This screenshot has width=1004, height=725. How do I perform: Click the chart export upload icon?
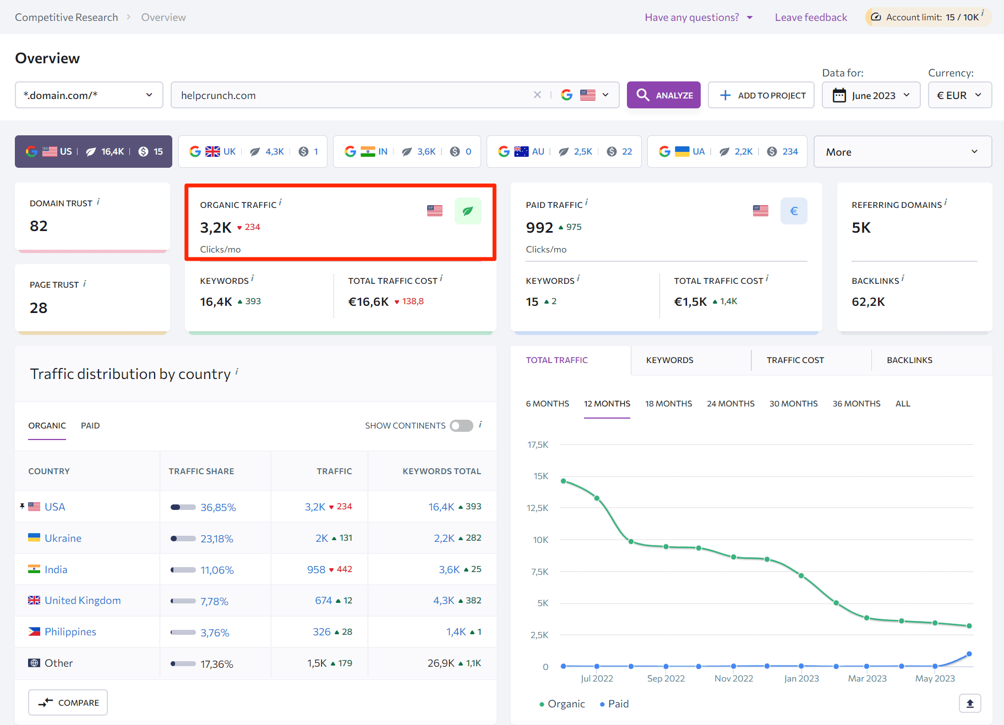tap(970, 704)
